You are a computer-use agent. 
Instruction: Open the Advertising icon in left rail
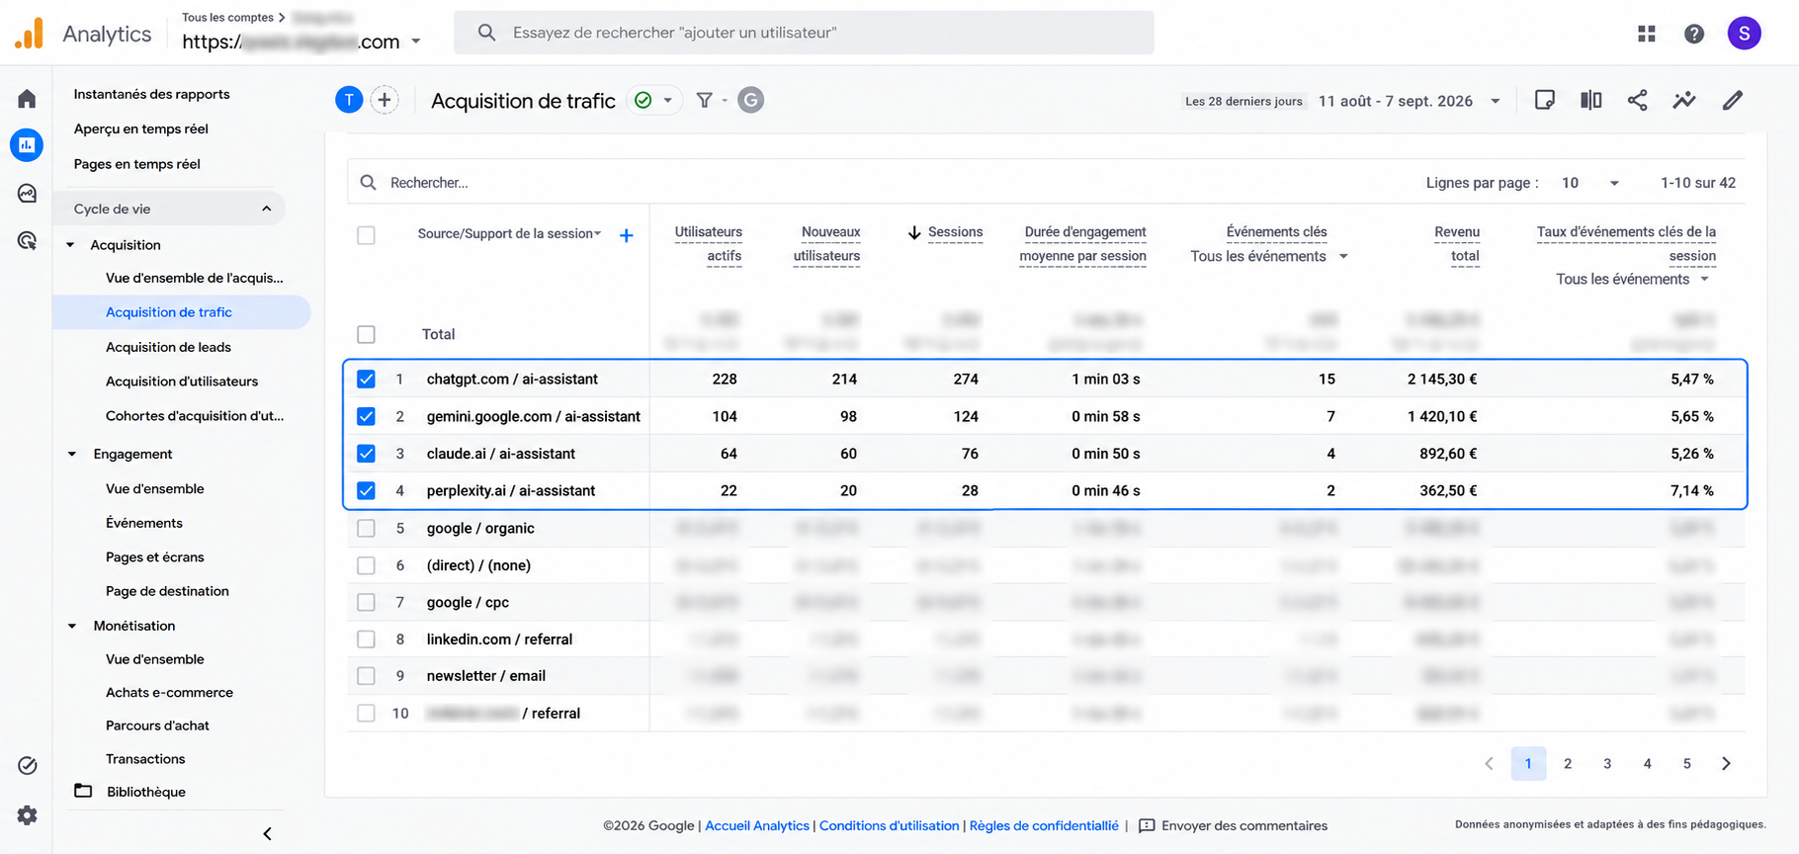(27, 240)
